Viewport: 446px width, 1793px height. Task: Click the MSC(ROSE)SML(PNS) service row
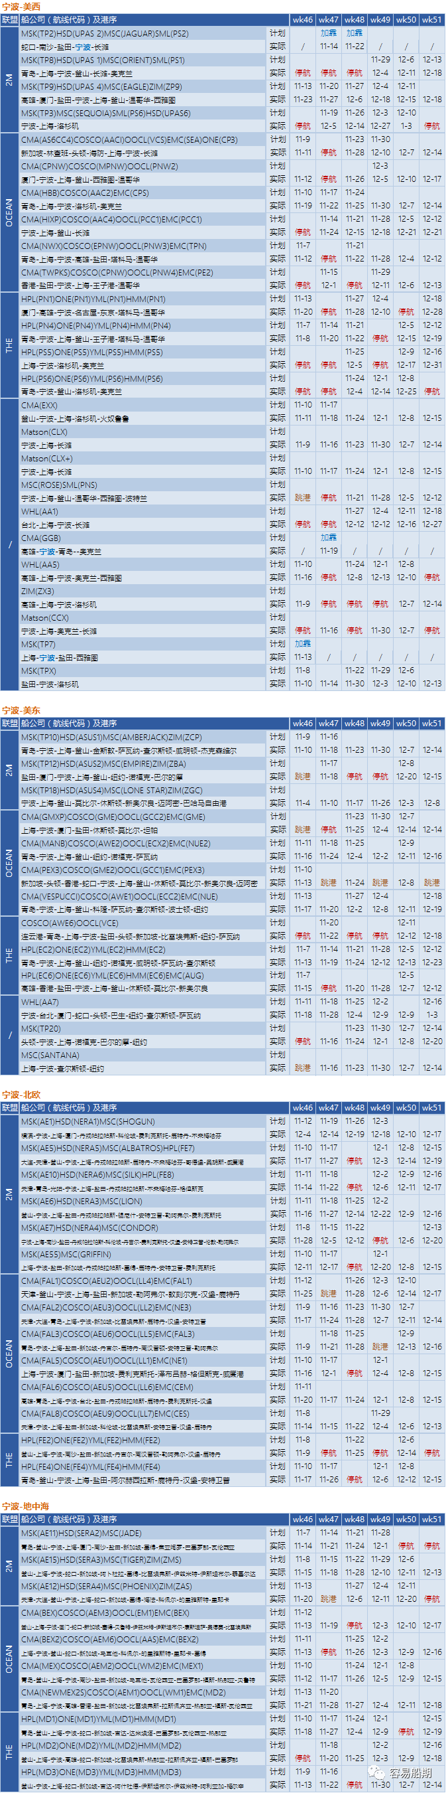[59, 485]
